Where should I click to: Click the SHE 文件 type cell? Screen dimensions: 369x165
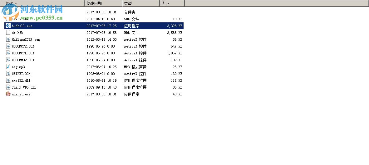(131, 19)
